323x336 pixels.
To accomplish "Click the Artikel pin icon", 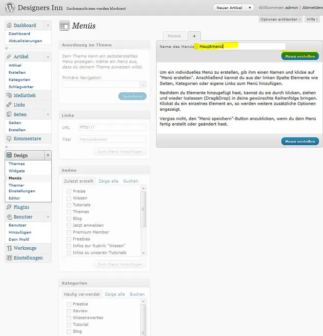I will point(9,56).
